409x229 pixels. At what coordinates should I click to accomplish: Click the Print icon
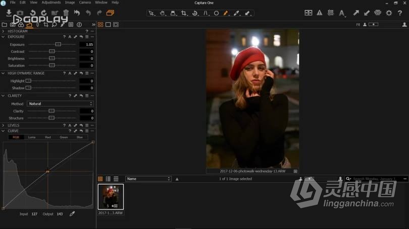[377, 13]
